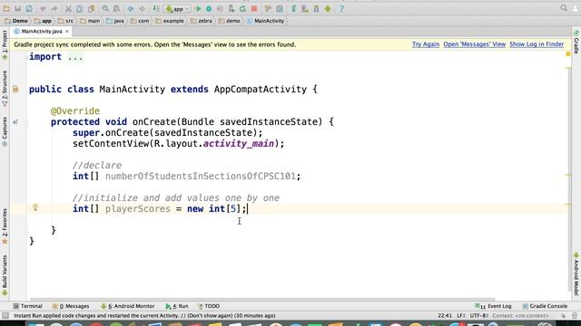The height and width of the screenshot is (326, 581).
Task: Click the SDK Manager icon
Action: point(317,8)
